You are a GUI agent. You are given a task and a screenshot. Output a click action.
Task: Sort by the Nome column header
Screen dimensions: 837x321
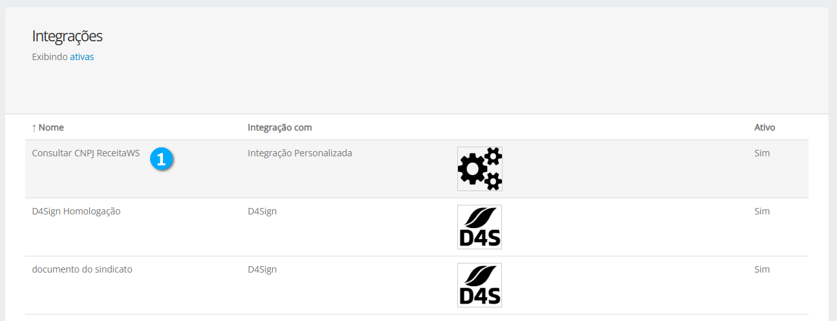(51, 127)
